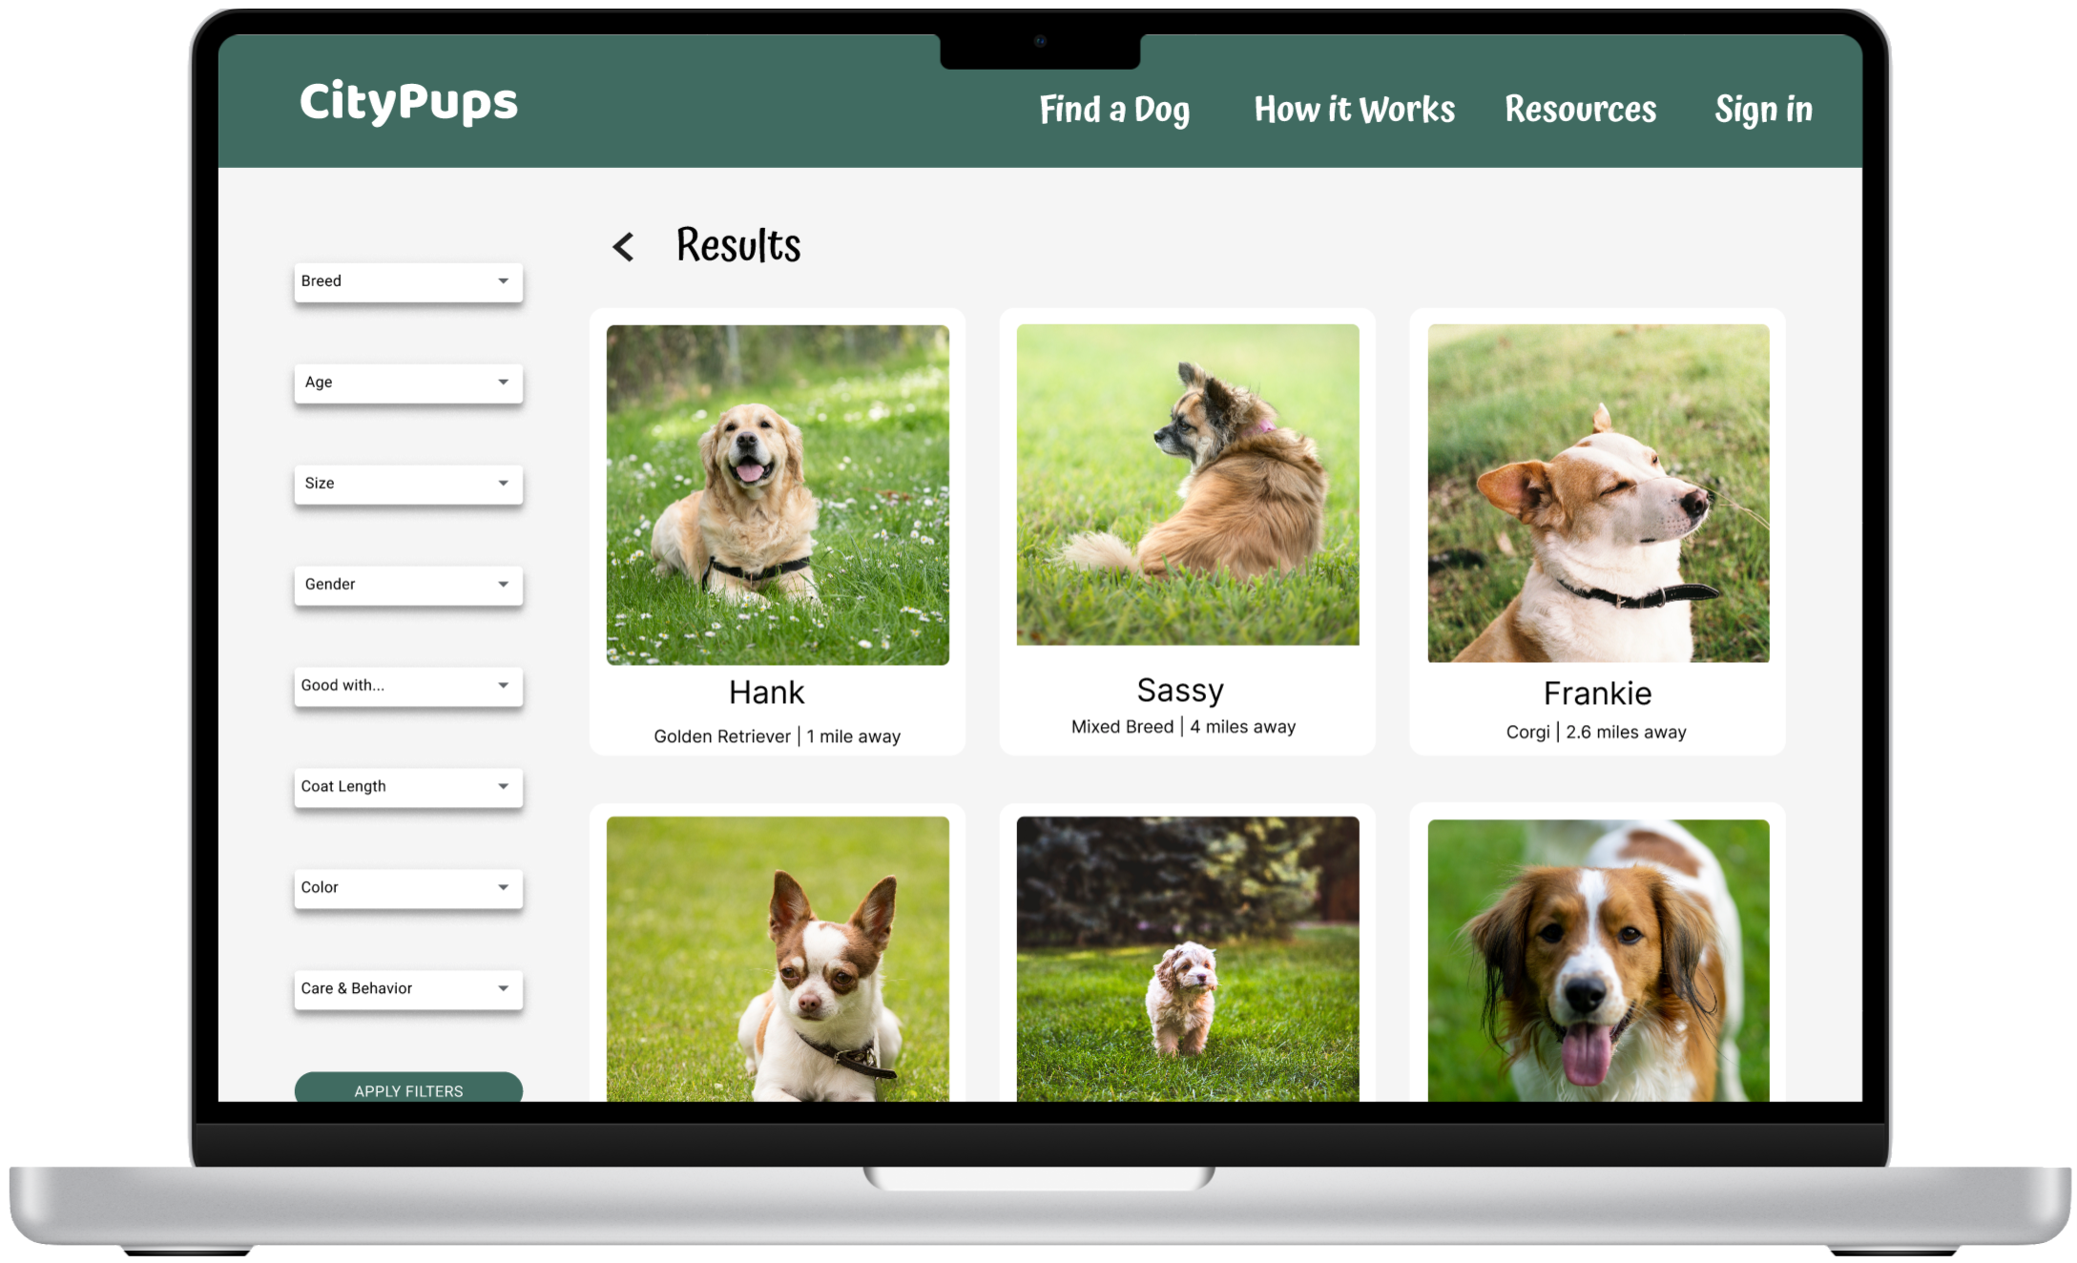Open the Find a Dog menu item
The width and height of the screenshot is (2077, 1263).
[x=1114, y=110]
